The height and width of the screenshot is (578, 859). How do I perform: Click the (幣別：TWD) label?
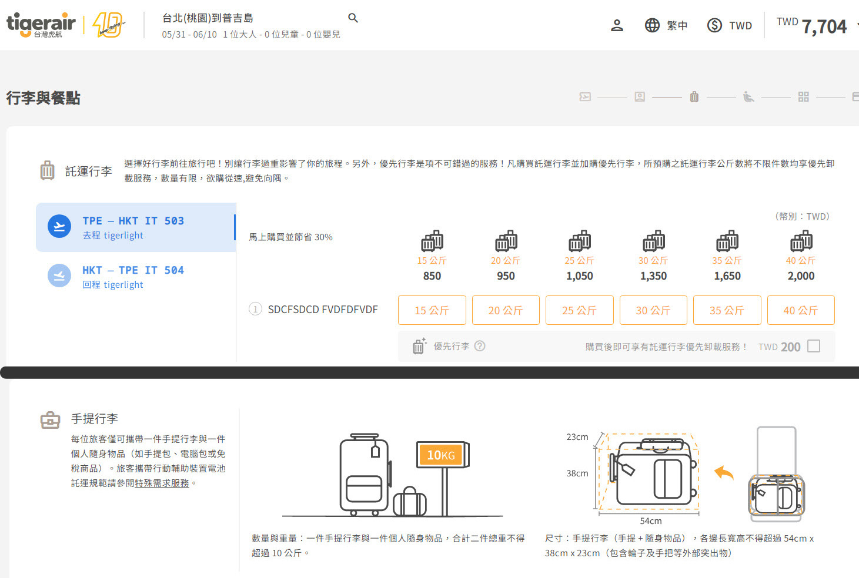tap(802, 216)
